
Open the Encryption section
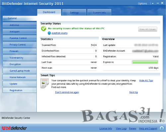pos(20,64)
